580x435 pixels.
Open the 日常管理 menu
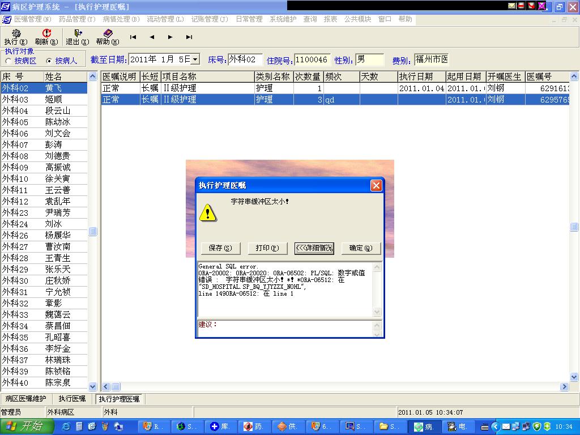249,19
